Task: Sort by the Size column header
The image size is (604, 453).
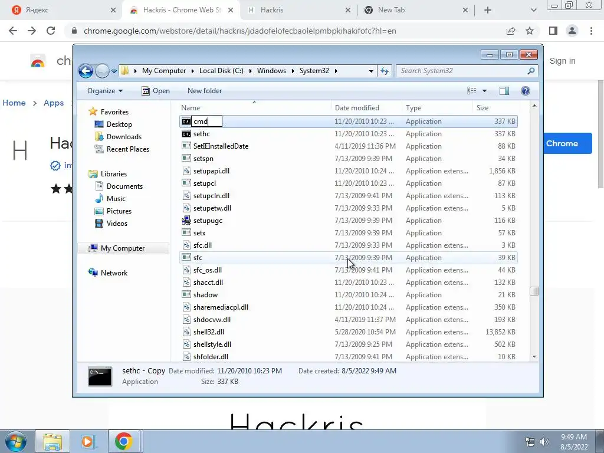Action: pyautogui.click(x=496, y=108)
